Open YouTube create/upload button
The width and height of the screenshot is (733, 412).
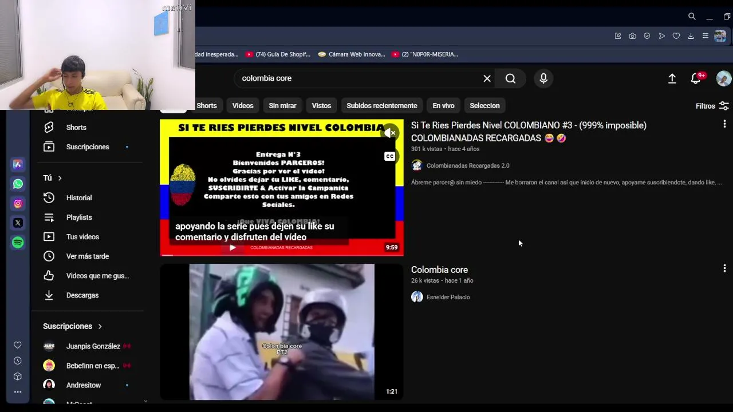point(672,78)
